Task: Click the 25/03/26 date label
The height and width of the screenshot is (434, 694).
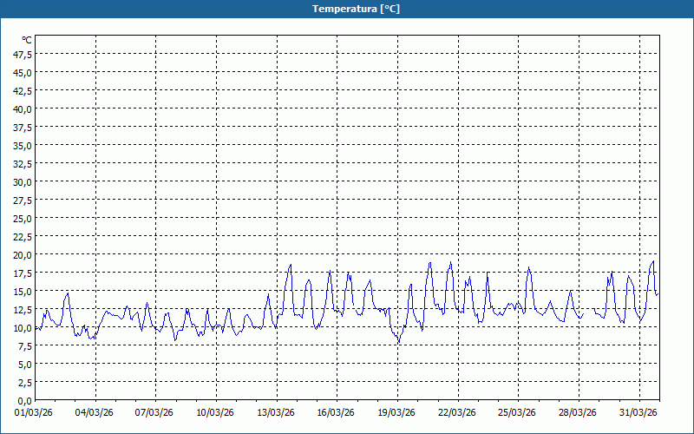Action: tap(517, 413)
